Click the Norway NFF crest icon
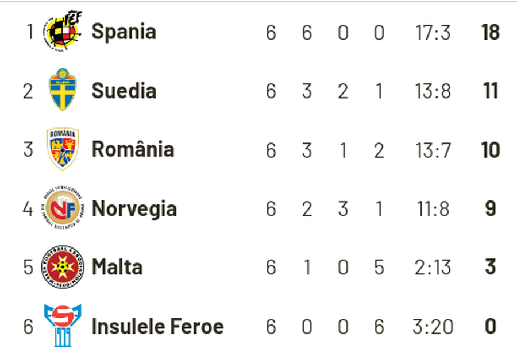 click(x=63, y=208)
